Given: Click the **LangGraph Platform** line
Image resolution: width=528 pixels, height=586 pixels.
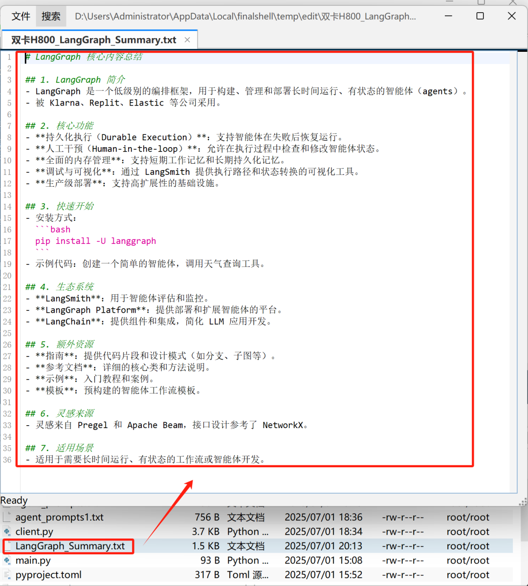Looking at the screenshot, I should [x=155, y=310].
